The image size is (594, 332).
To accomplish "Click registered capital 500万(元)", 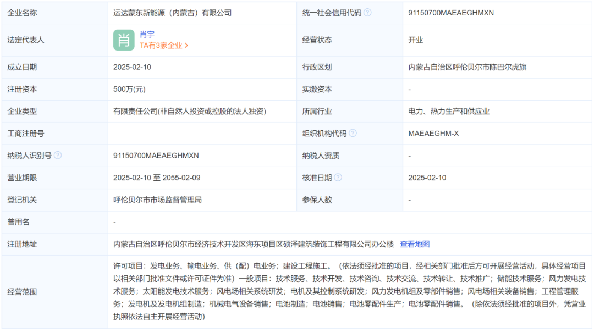I will pyautogui.click(x=129, y=90).
